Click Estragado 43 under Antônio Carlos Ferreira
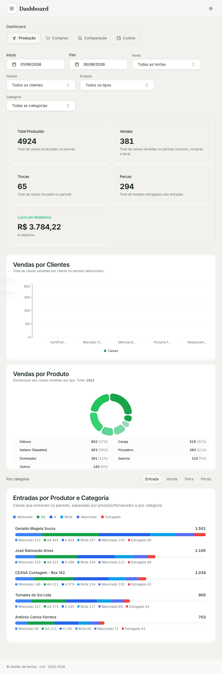The image size is (222, 674). point(133,629)
